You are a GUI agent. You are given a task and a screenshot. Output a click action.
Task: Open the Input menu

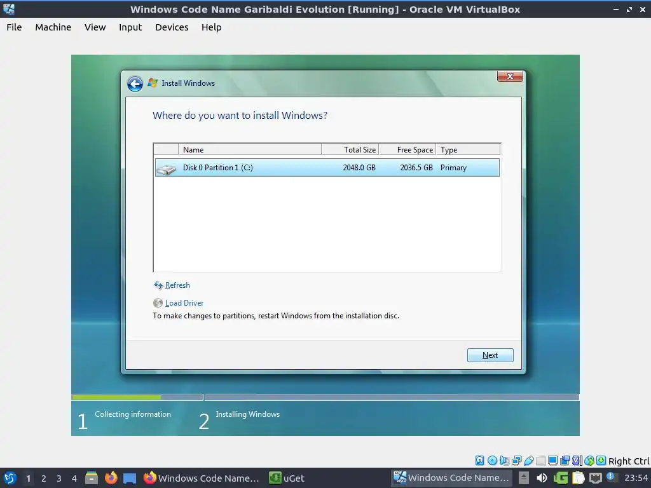pos(130,27)
